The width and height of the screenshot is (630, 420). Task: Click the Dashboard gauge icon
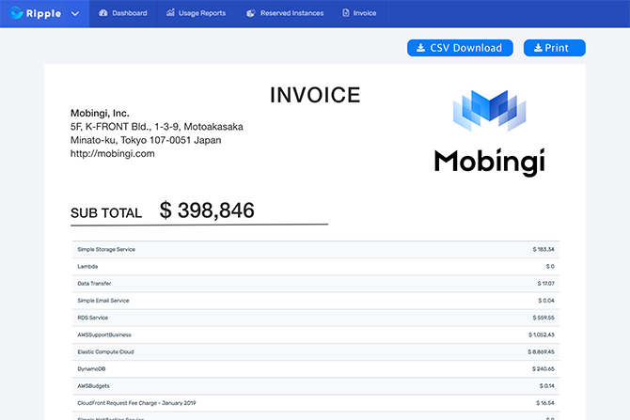(x=103, y=13)
